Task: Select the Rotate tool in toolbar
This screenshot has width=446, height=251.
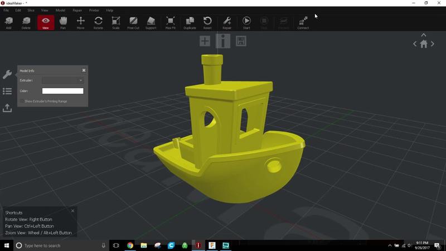Action: (98, 22)
